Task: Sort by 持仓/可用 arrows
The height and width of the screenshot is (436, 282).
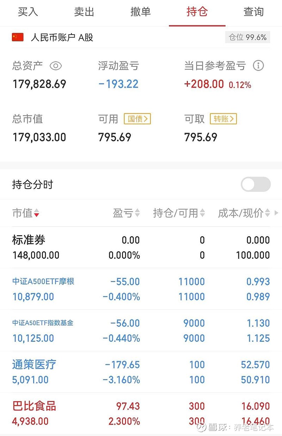Action: click(x=202, y=213)
